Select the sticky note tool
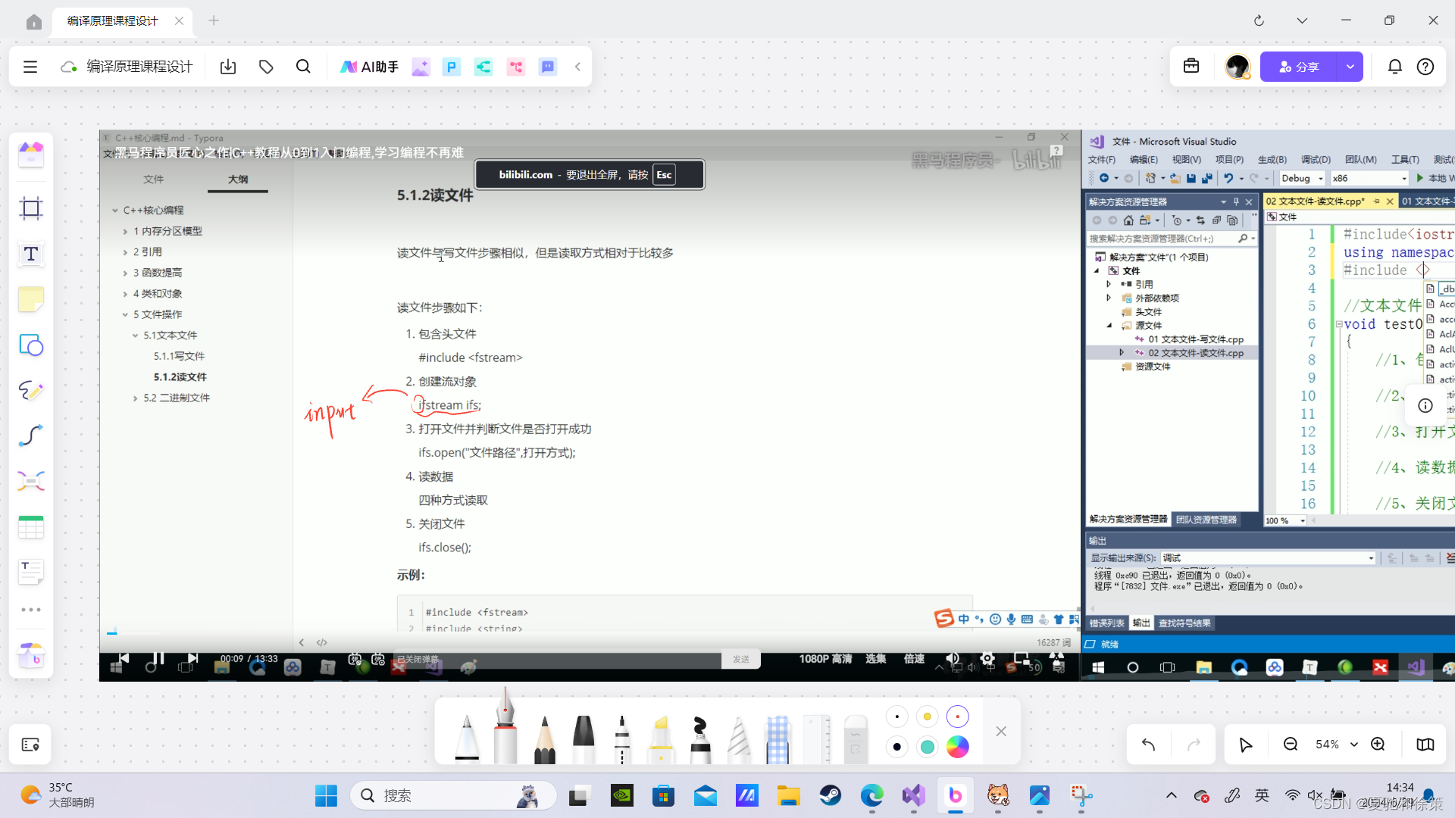1455x818 pixels. (x=31, y=300)
